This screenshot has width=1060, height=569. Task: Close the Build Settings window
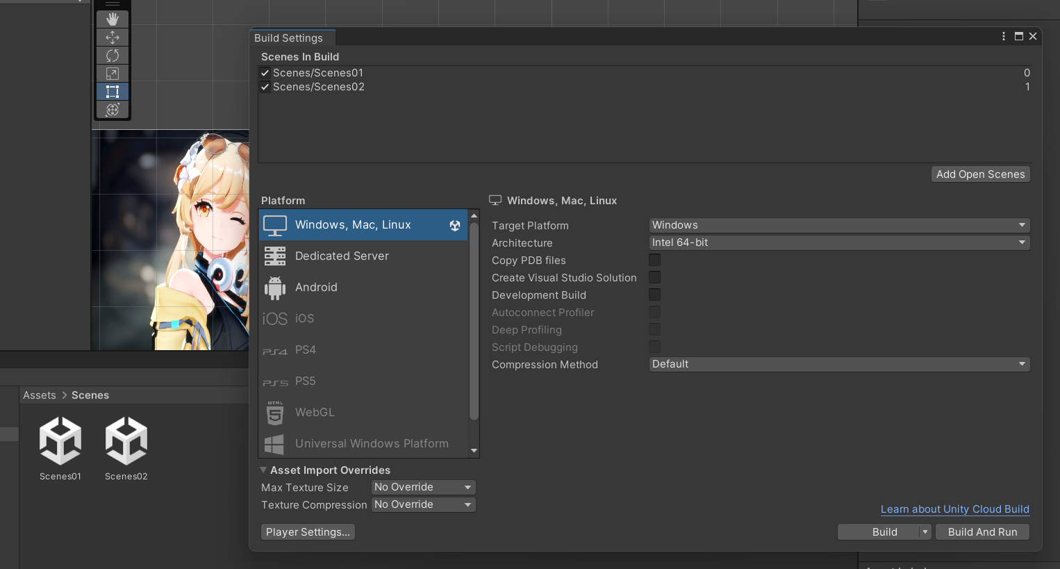click(1033, 36)
